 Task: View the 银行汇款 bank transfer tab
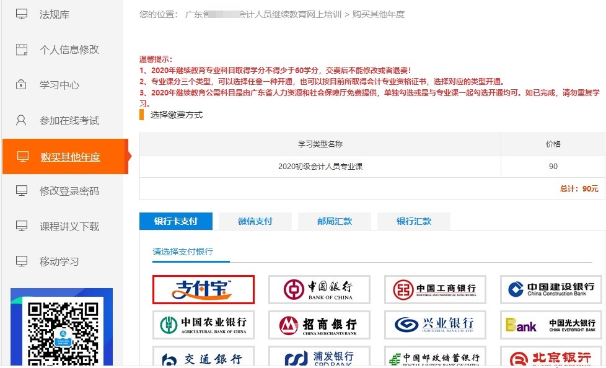[414, 221]
